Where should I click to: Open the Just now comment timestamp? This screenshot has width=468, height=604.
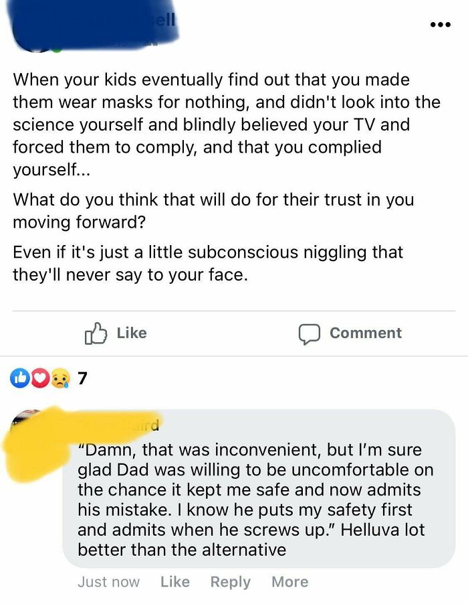click(108, 582)
